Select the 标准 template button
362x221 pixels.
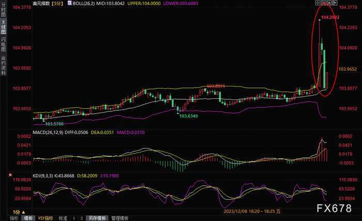[63, 218]
